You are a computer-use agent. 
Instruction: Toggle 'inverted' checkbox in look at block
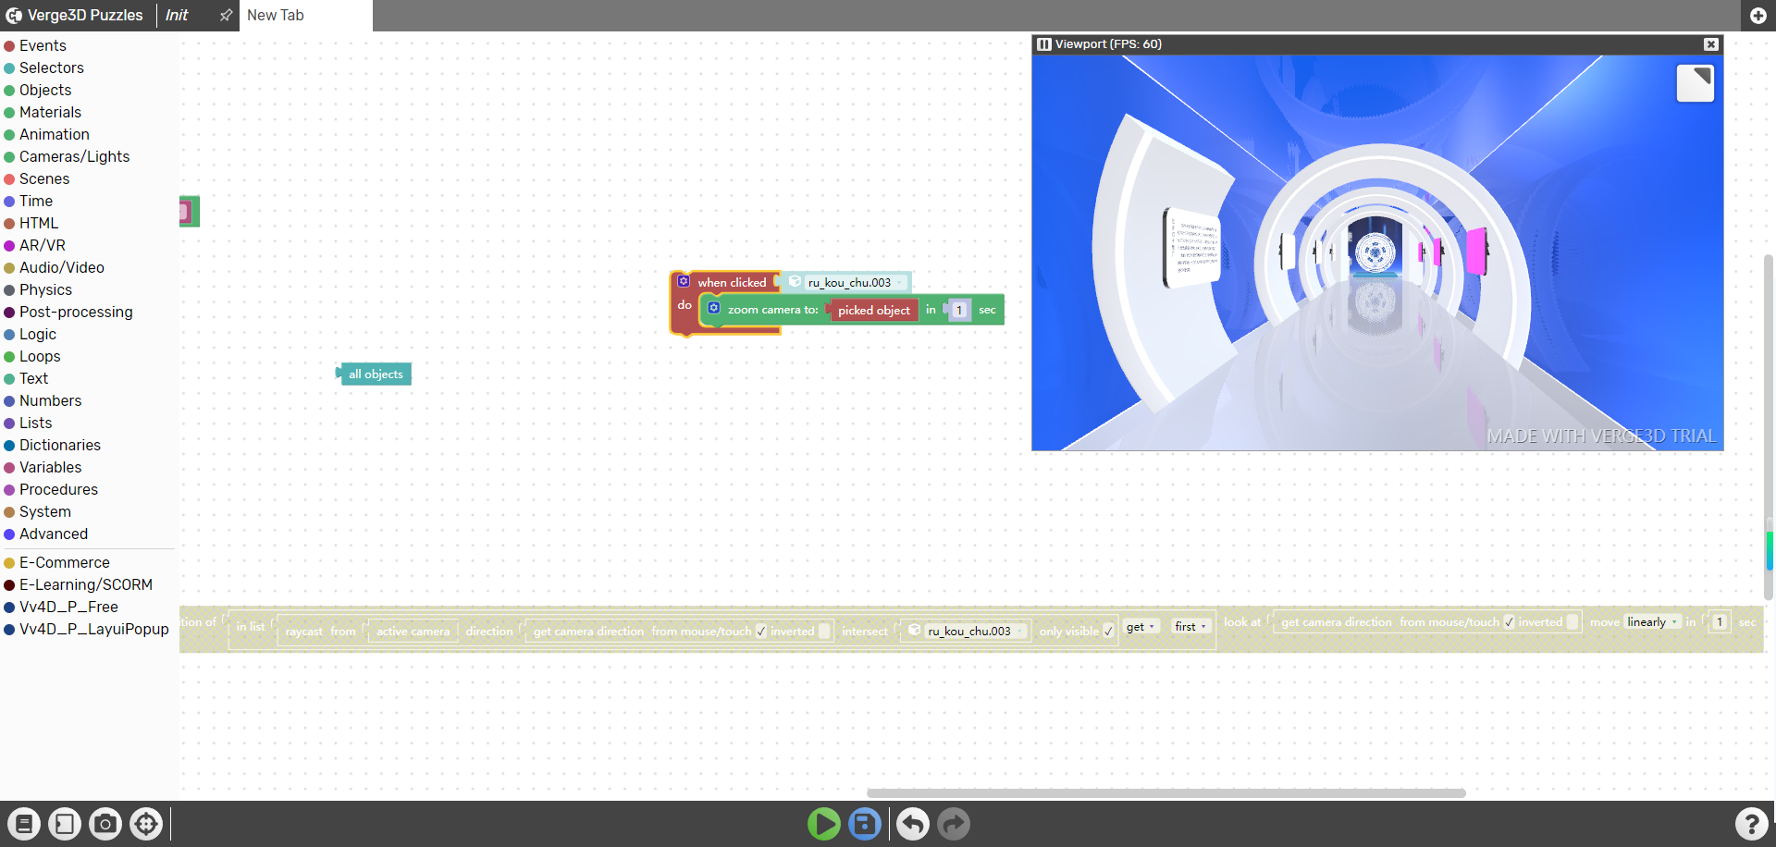[x=1572, y=622]
